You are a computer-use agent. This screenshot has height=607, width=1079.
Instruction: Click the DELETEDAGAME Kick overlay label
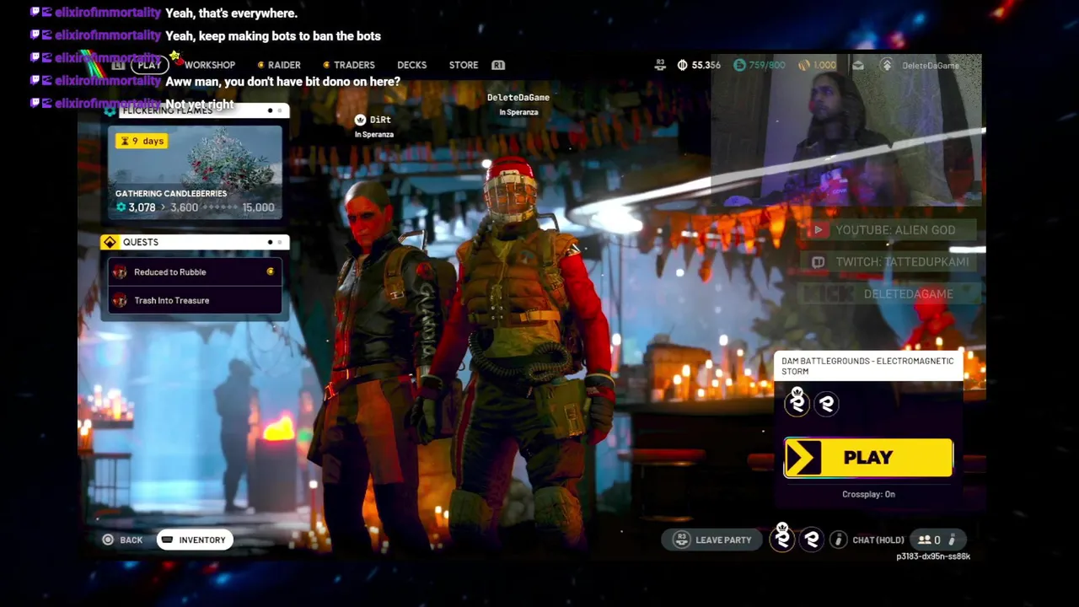pyautogui.click(x=909, y=294)
